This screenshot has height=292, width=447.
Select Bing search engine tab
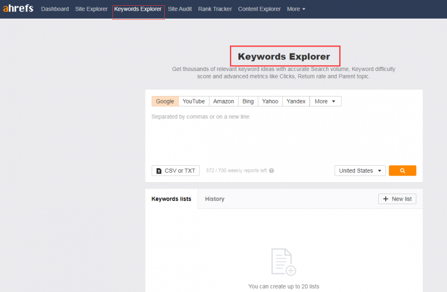[x=248, y=101]
